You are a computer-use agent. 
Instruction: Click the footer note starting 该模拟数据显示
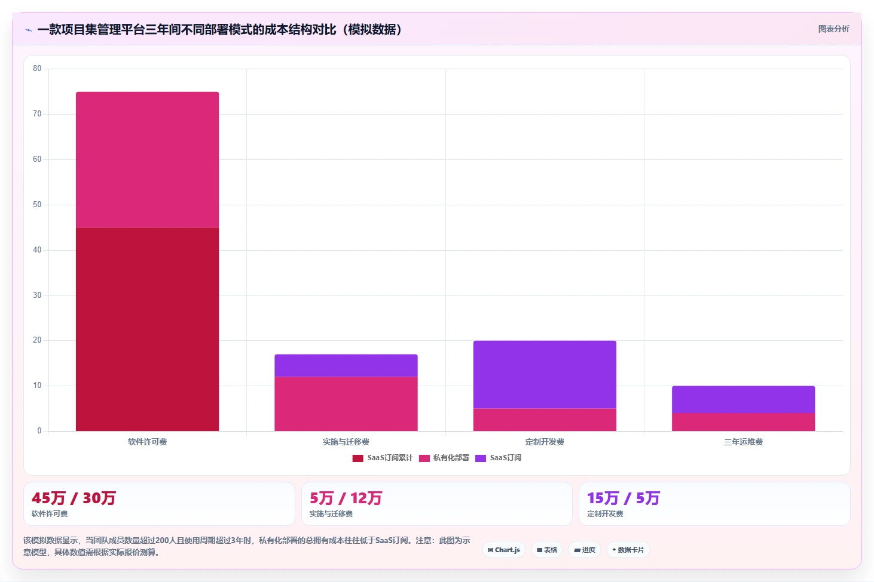(247, 546)
